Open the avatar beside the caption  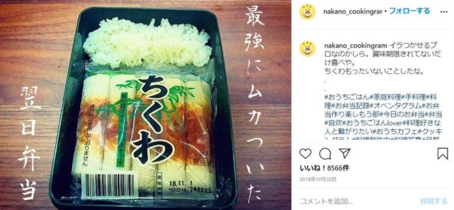tap(308, 48)
